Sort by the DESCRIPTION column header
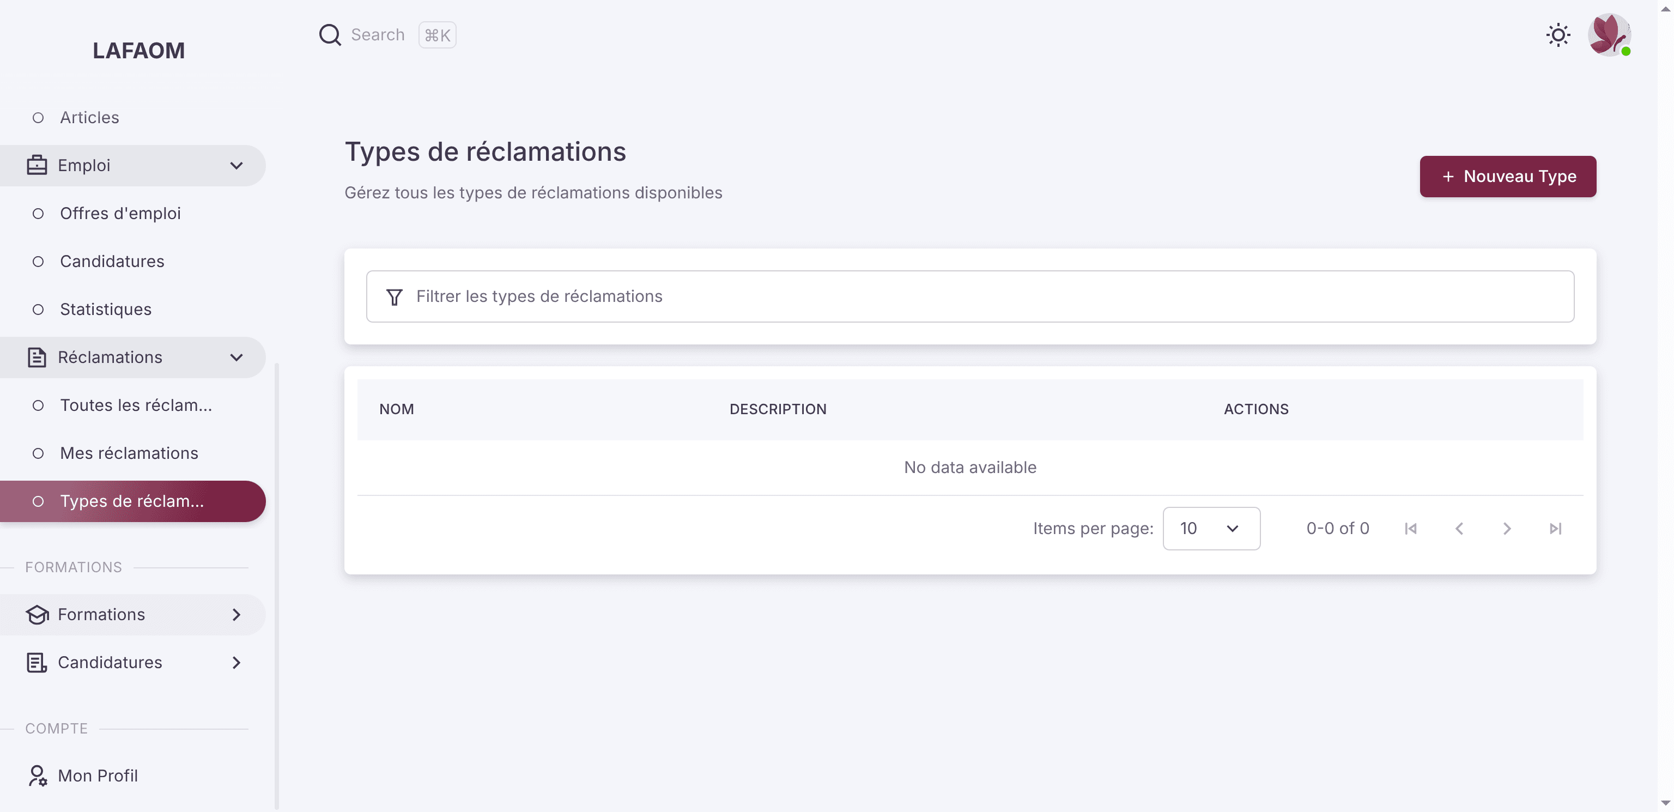Screen dimensions: 1674x812 [778, 409]
